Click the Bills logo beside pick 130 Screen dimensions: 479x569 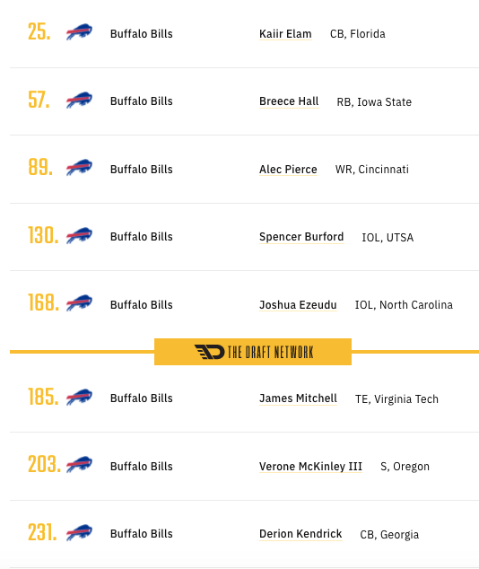(79, 235)
